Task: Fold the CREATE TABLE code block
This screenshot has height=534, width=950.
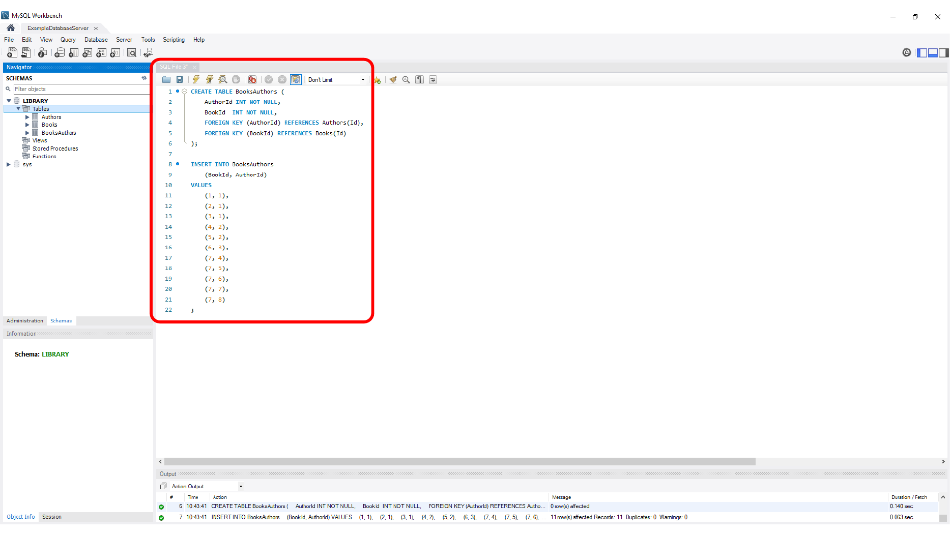Action: click(185, 92)
